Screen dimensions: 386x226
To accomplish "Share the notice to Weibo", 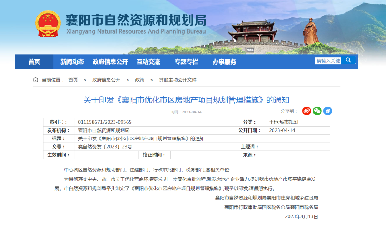I will pos(307,111).
